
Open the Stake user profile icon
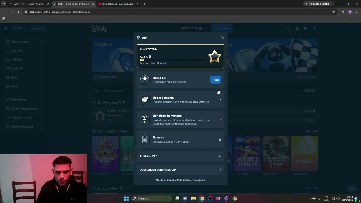click(297, 28)
